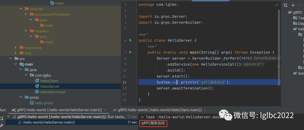Reload all Gradle projects with the refresh icon
Viewport: 304px width, 130px height.
(285, 5)
